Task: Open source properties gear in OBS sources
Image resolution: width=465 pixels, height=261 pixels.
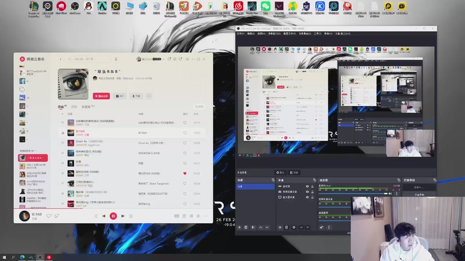Action: [294, 227]
